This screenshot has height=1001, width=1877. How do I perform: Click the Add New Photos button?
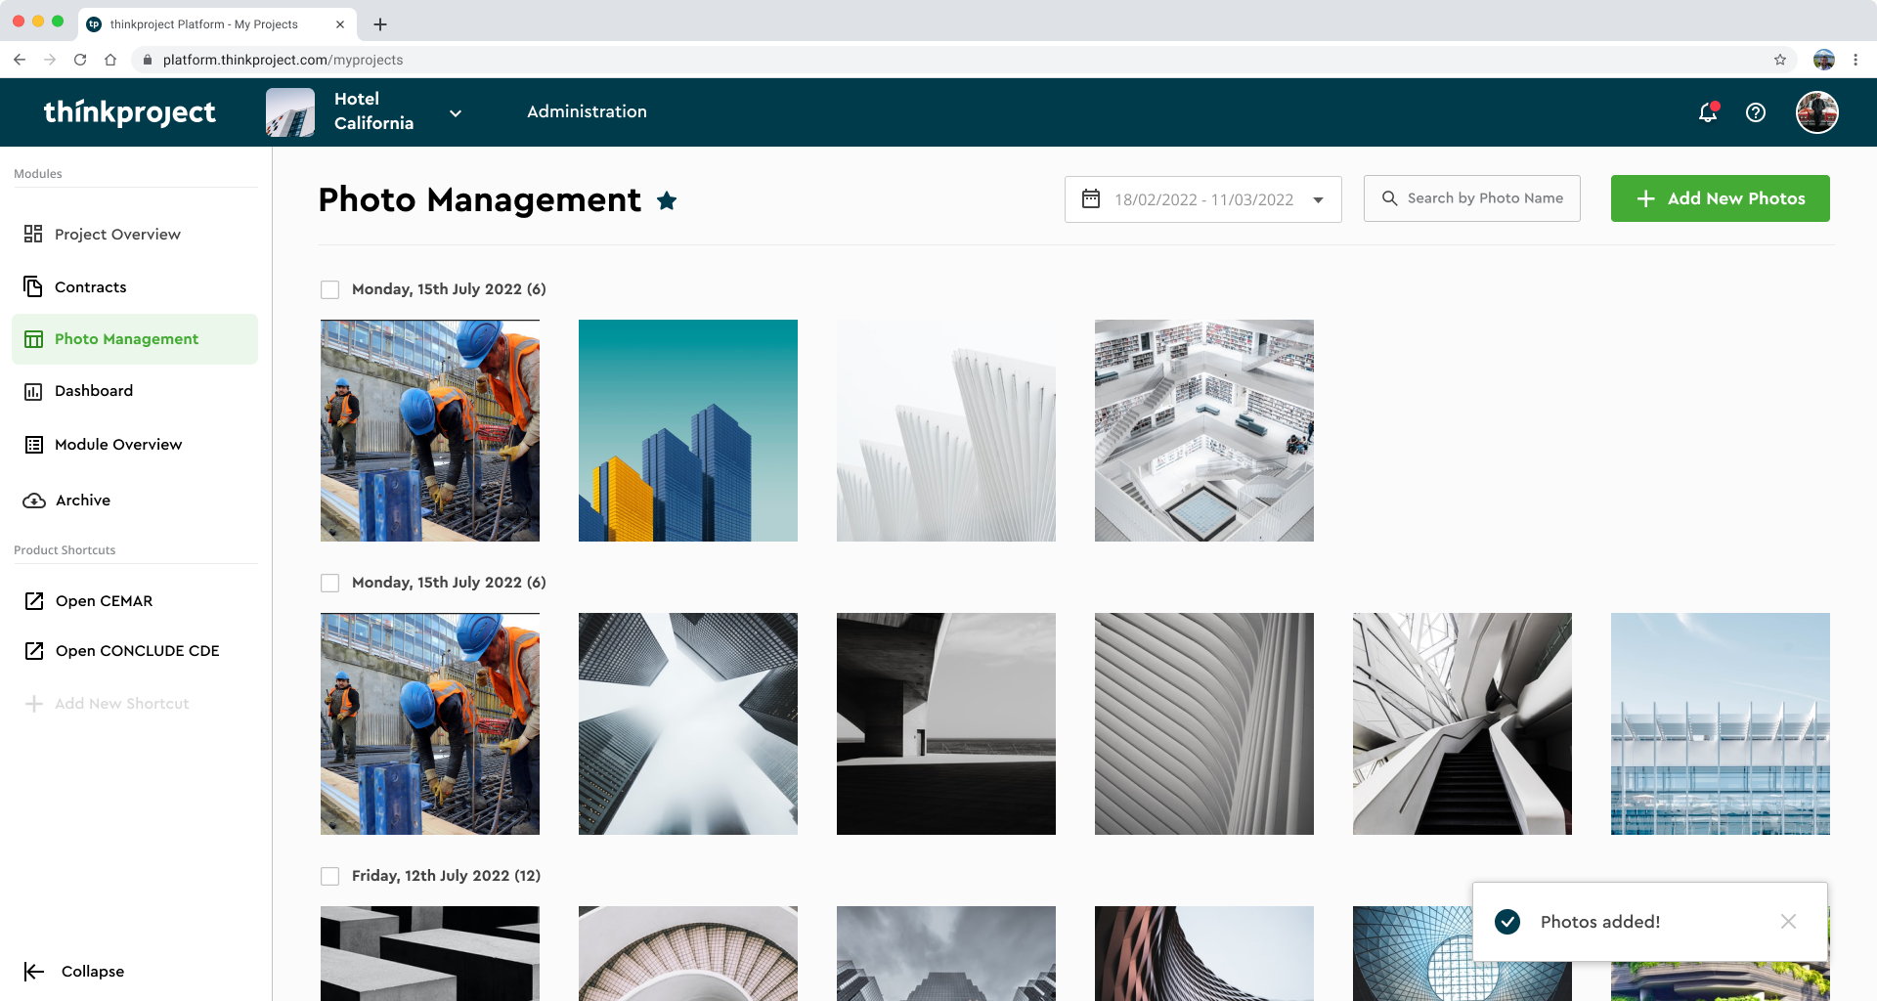(x=1720, y=198)
